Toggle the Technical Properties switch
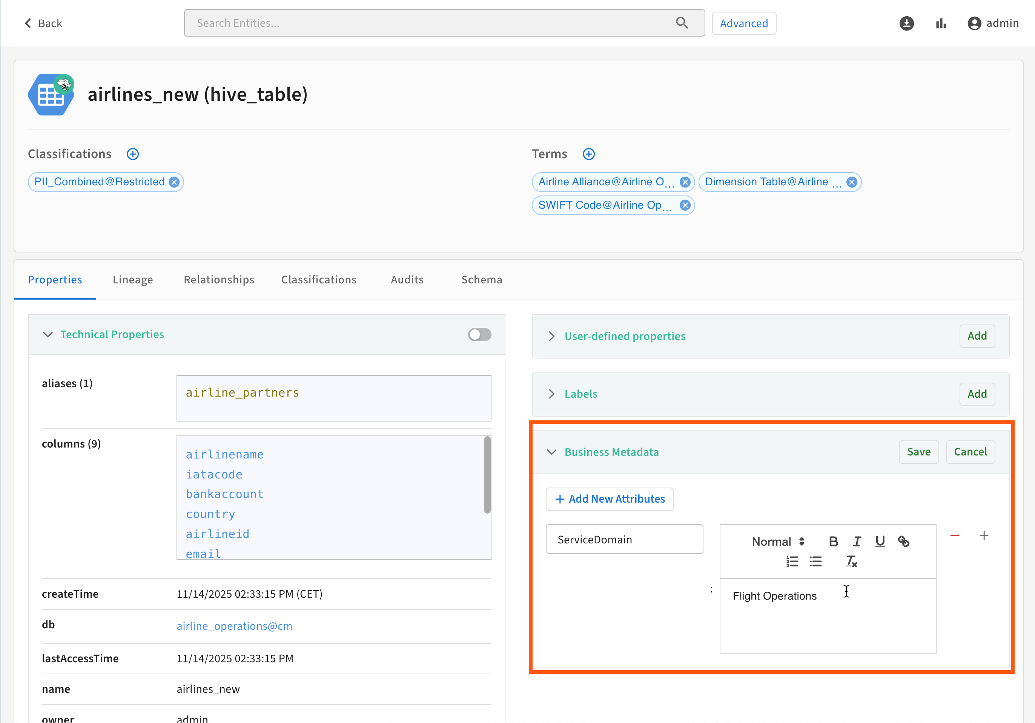This screenshot has height=723, width=1035. [x=479, y=335]
